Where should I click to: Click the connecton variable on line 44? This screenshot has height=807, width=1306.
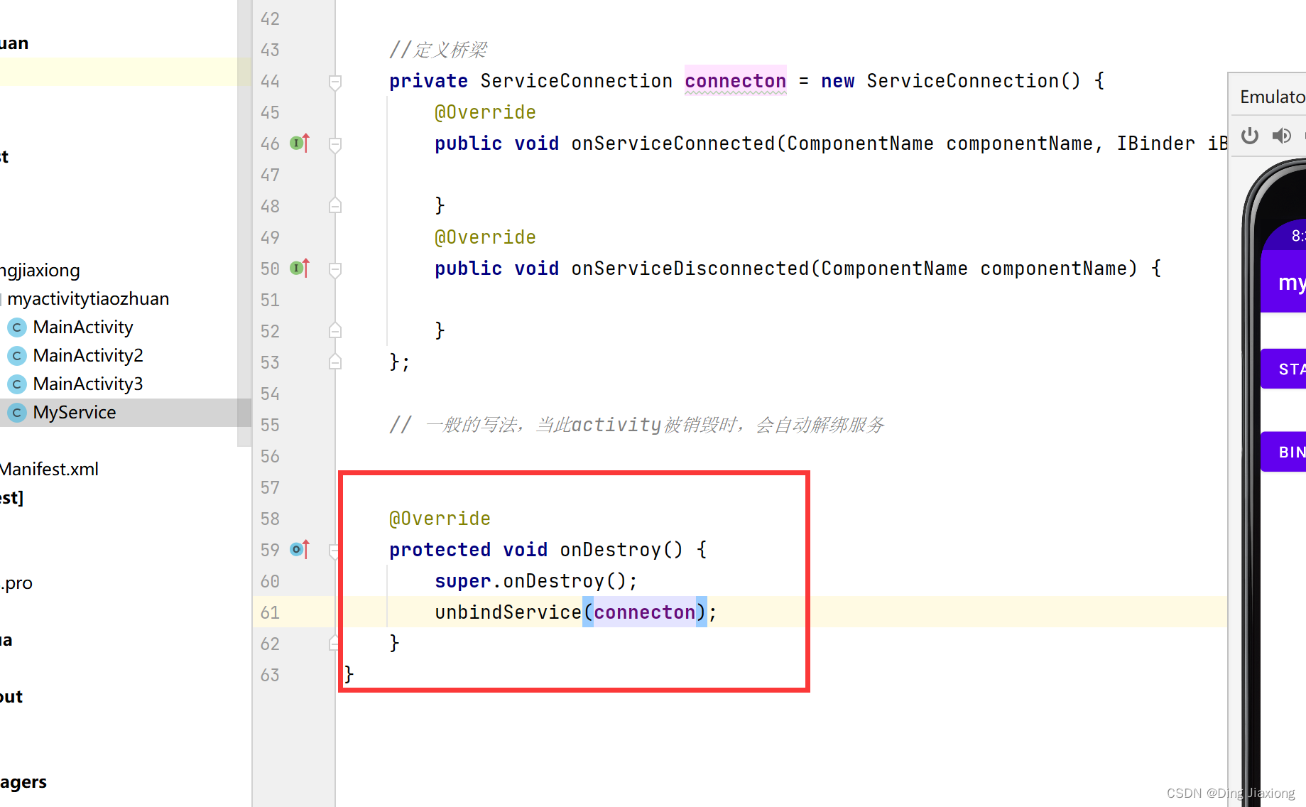click(x=735, y=81)
